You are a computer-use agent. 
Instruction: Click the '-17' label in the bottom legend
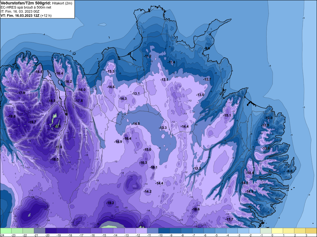point(82,235)
